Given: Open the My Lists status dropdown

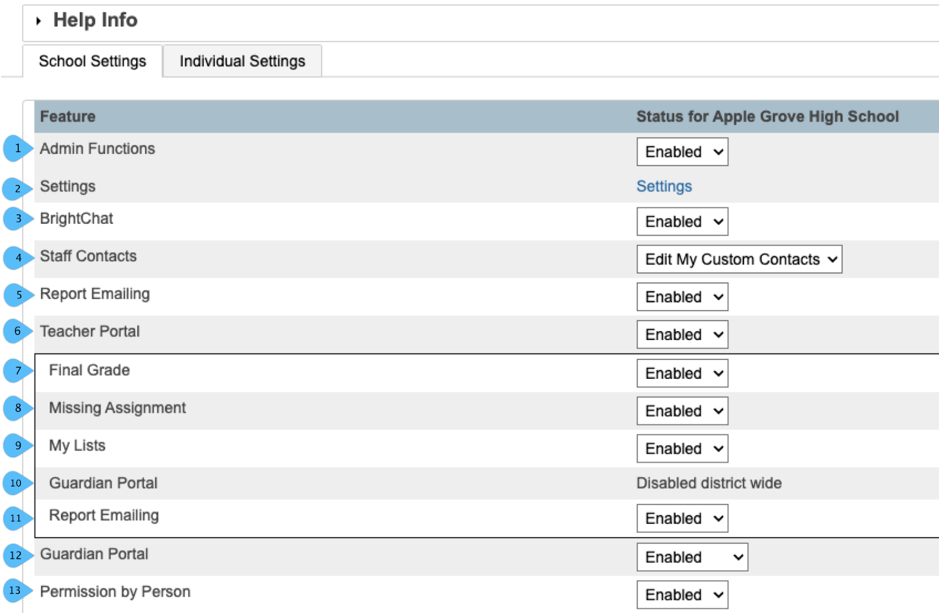Looking at the screenshot, I should click(x=682, y=449).
